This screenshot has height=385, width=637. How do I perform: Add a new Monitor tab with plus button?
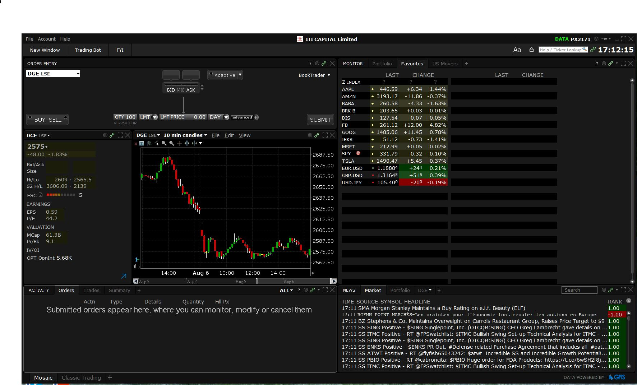466,64
